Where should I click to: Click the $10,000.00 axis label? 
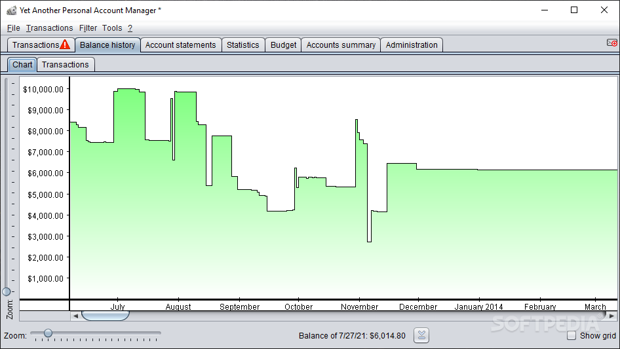click(43, 89)
